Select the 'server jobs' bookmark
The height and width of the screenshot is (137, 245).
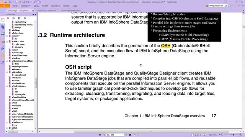coord(20,94)
